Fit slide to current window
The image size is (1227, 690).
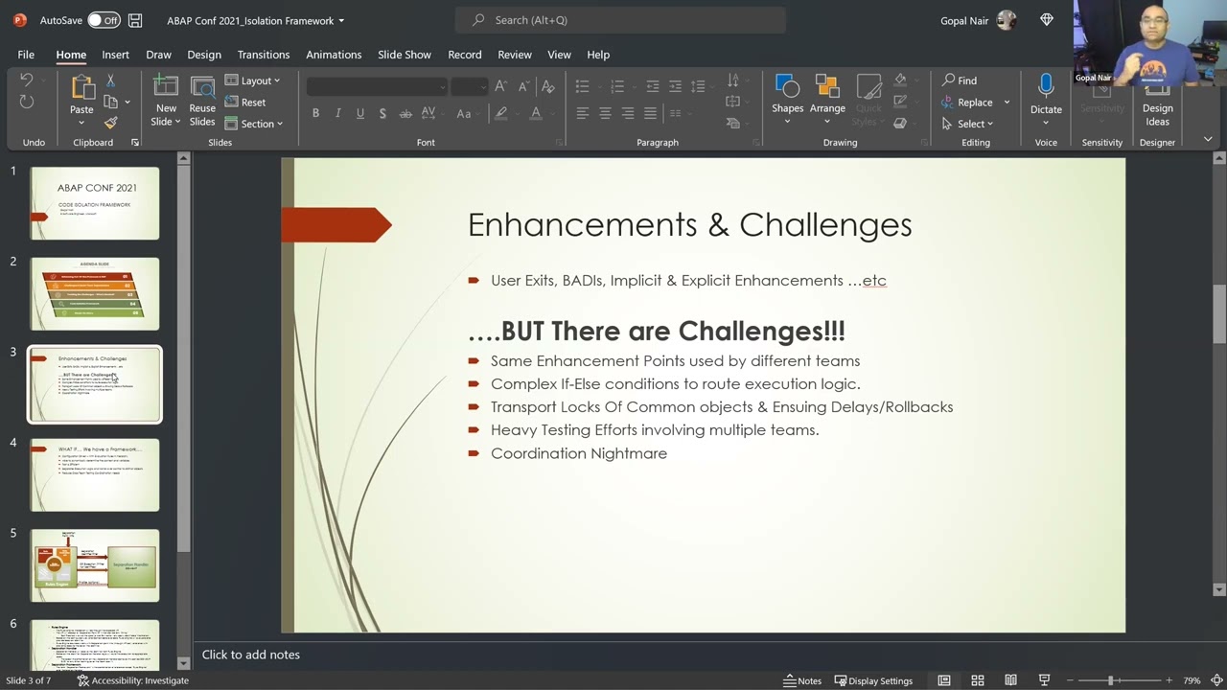click(1217, 680)
